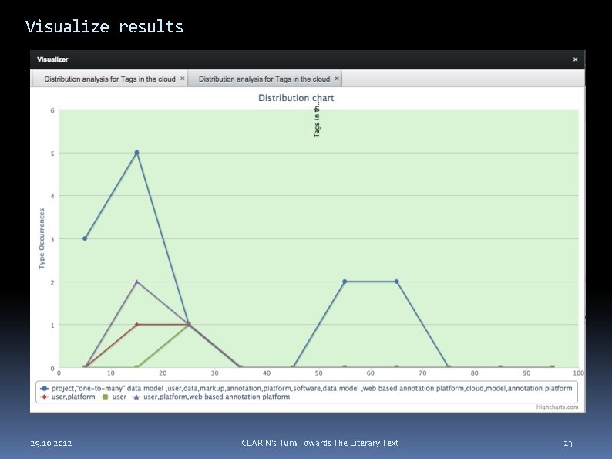Viewport: 612px width, 459px height.
Task: Click the blue data point at value 3
Action: [85, 238]
